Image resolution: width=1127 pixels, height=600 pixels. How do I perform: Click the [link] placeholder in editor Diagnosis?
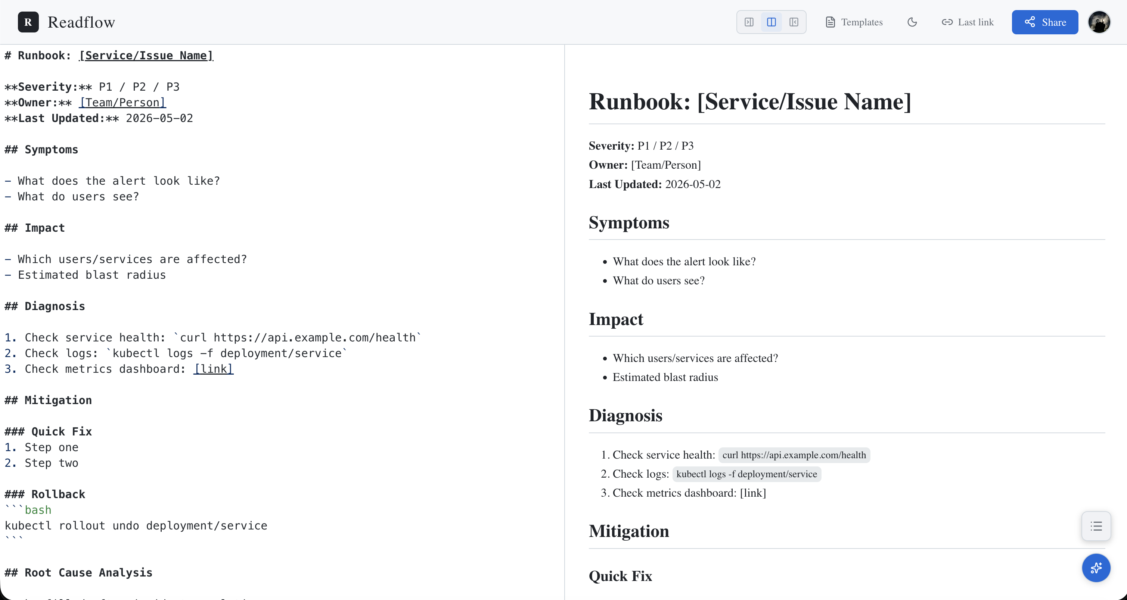pos(214,369)
